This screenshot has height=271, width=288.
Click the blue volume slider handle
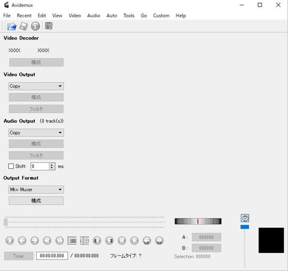[245, 227]
